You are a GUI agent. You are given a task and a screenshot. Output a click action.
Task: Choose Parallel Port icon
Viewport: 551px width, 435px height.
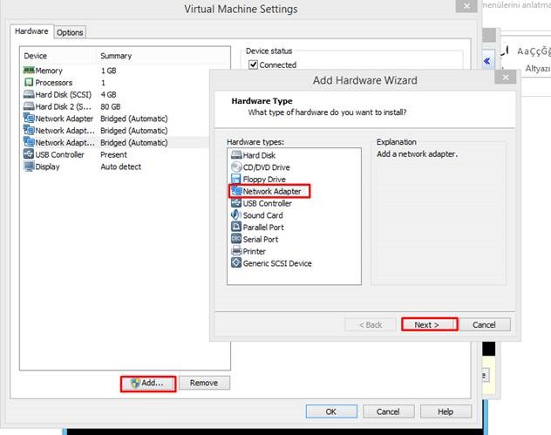[236, 227]
